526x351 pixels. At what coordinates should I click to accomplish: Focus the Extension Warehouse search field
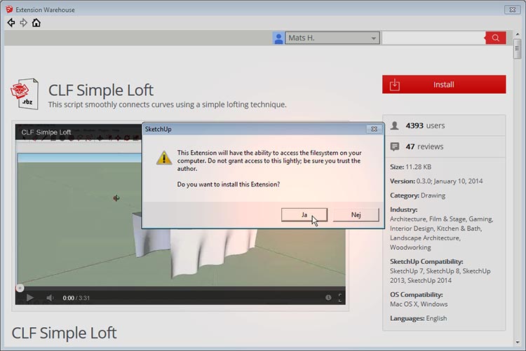433,38
